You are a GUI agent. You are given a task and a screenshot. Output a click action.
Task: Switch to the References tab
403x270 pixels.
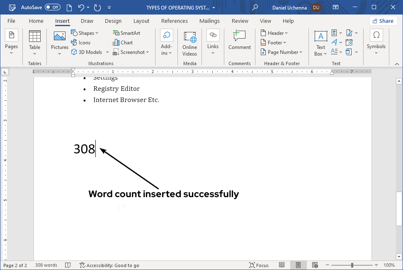click(x=174, y=21)
